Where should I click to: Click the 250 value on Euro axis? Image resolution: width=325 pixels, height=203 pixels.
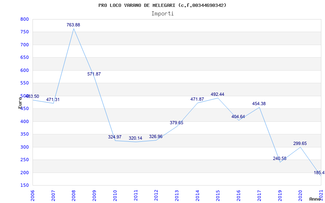pos(24,160)
